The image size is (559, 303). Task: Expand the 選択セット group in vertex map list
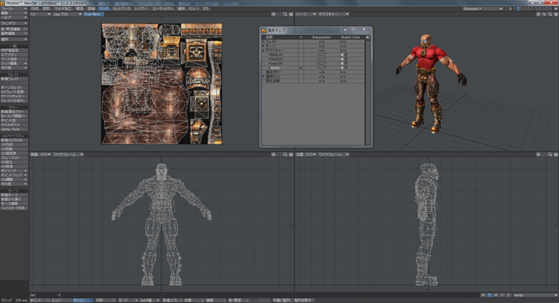(264, 76)
